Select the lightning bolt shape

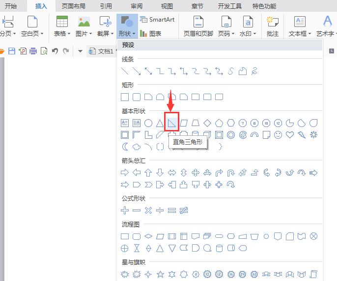click(x=302, y=135)
